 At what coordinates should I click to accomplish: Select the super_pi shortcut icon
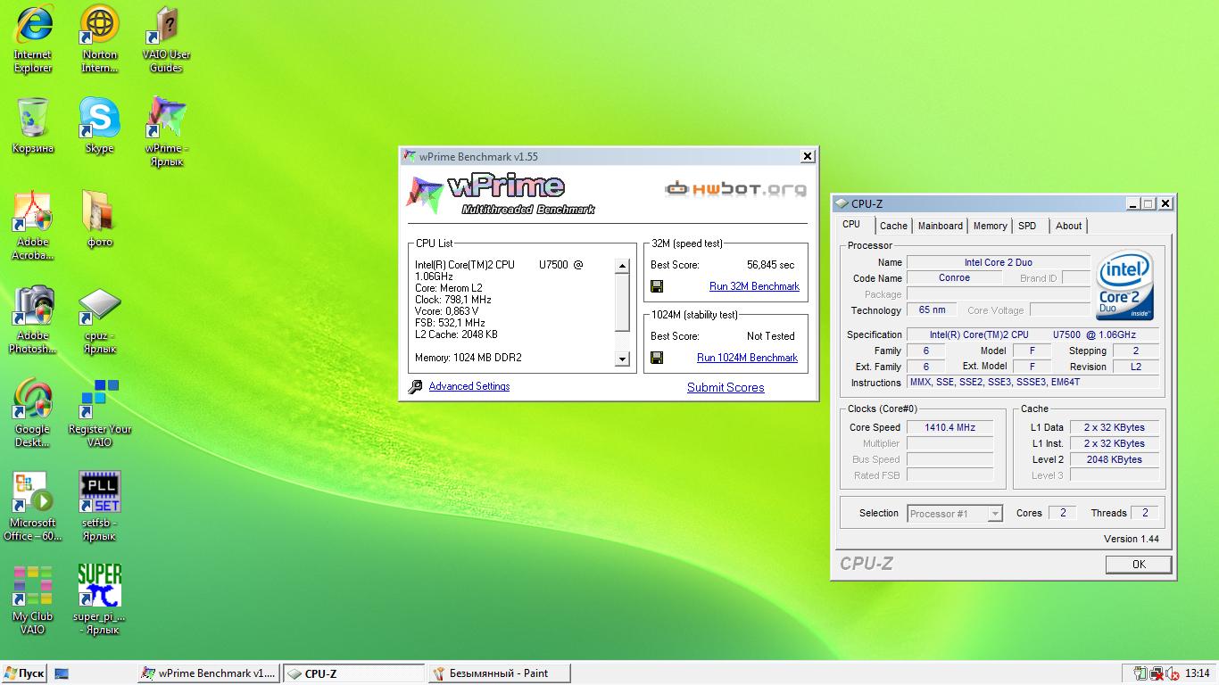pyautogui.click(x=99, y=600)
